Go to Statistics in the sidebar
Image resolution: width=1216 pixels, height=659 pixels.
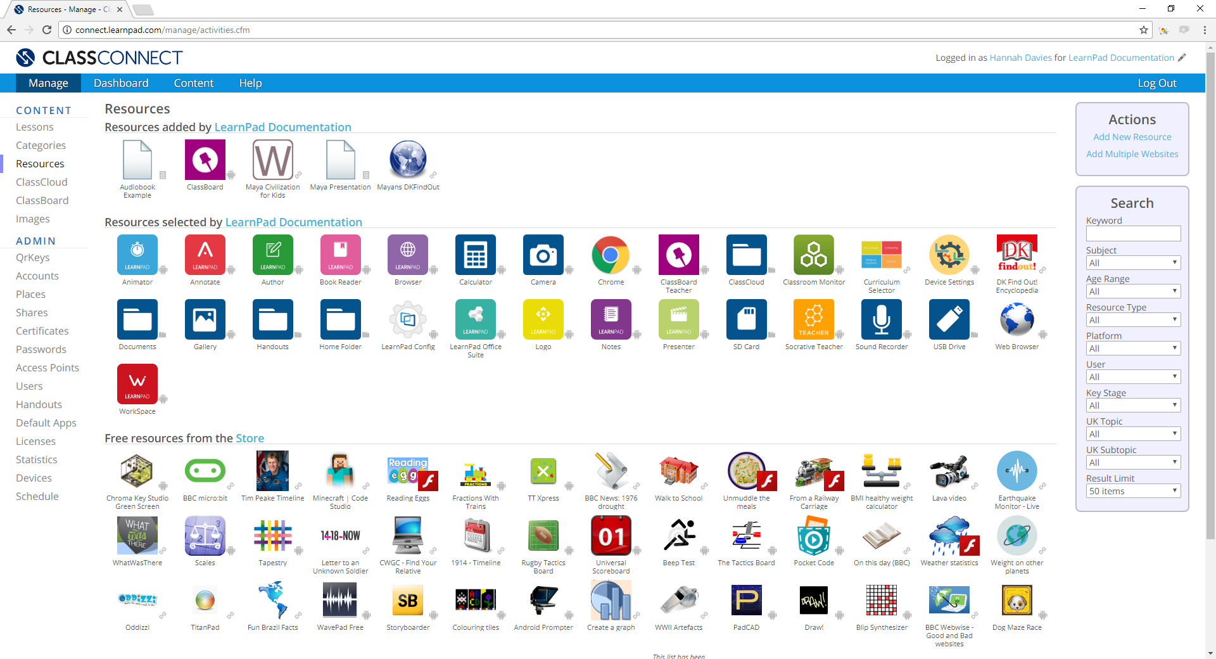click(x=37, y=459)
